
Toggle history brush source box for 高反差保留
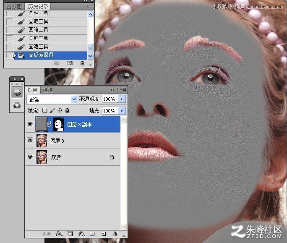9,55
